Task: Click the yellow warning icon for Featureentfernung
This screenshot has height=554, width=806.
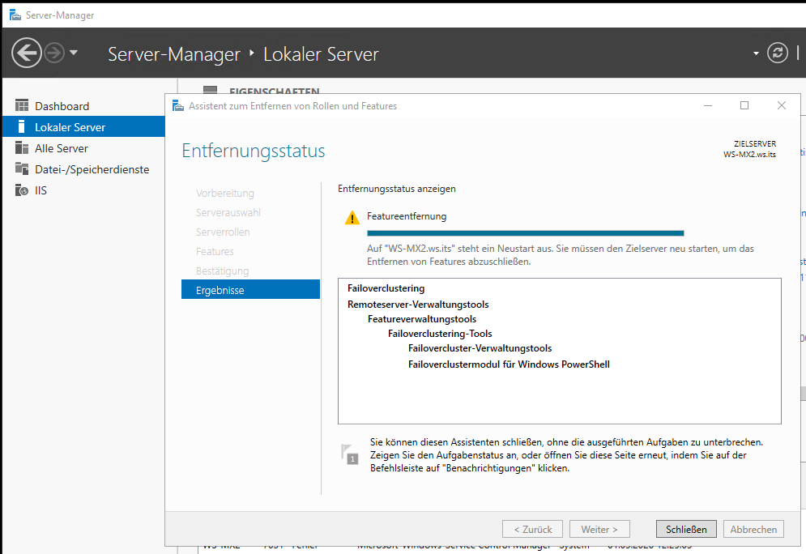Action: pyautogui.click(x=352, y=218)
